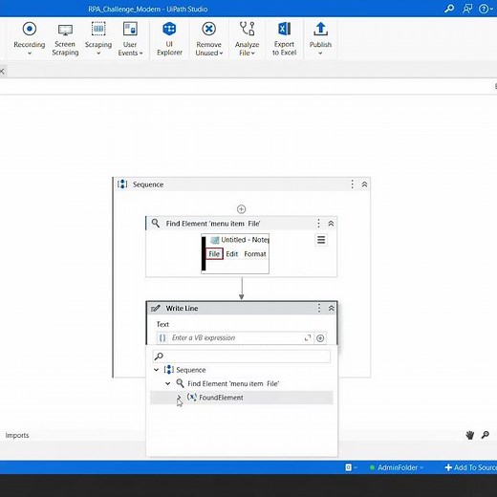Viewport: 497px width, 497px height.
Task: Open the feedback icon in the title bar
Action: tap(467, 9)
